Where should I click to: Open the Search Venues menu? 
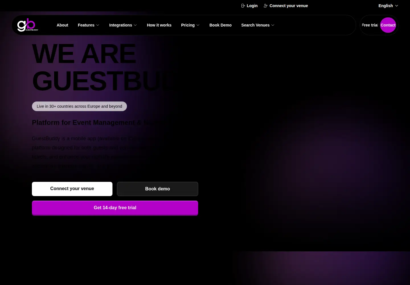click(258, 25)
